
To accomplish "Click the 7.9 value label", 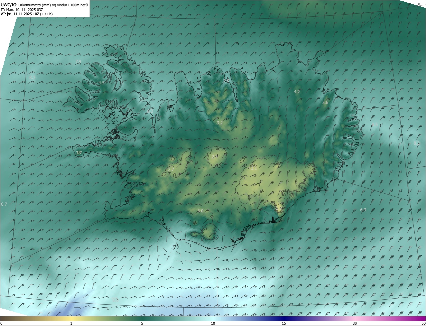I will (x=79, y=61).
